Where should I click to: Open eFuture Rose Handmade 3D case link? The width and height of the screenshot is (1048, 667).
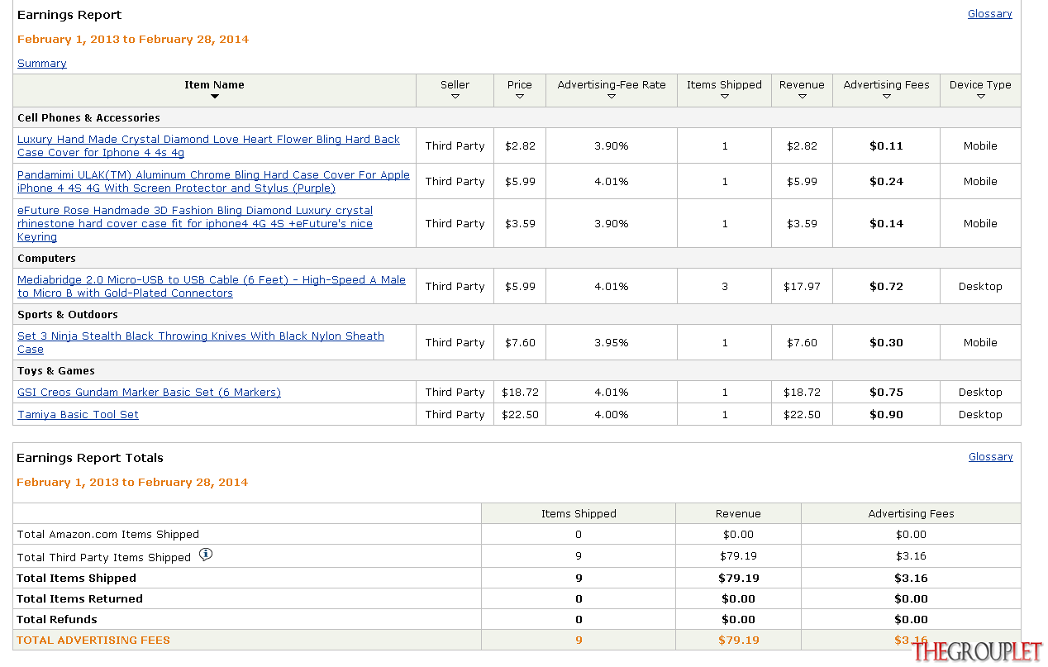(x=195, y=224)
